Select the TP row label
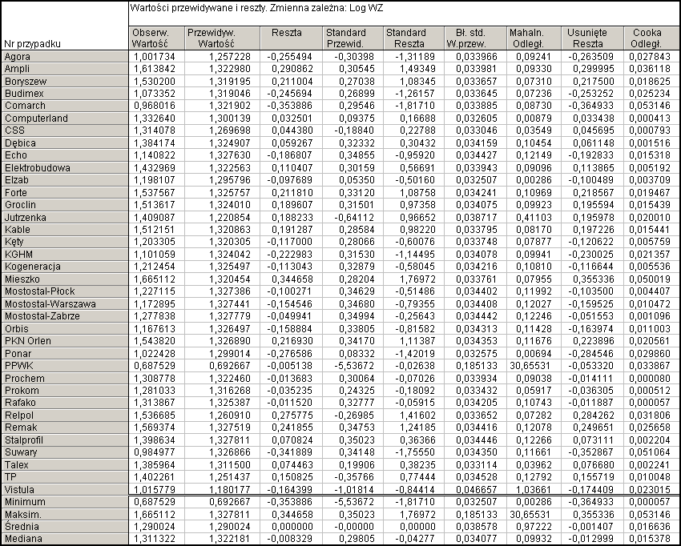 (65, 476)
